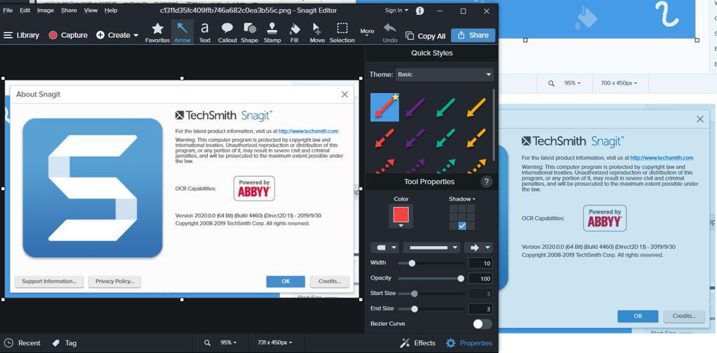Click the Privacy Policy button
Image resolution: width=717 pixels, height=353 pixels.
point(114,281)
